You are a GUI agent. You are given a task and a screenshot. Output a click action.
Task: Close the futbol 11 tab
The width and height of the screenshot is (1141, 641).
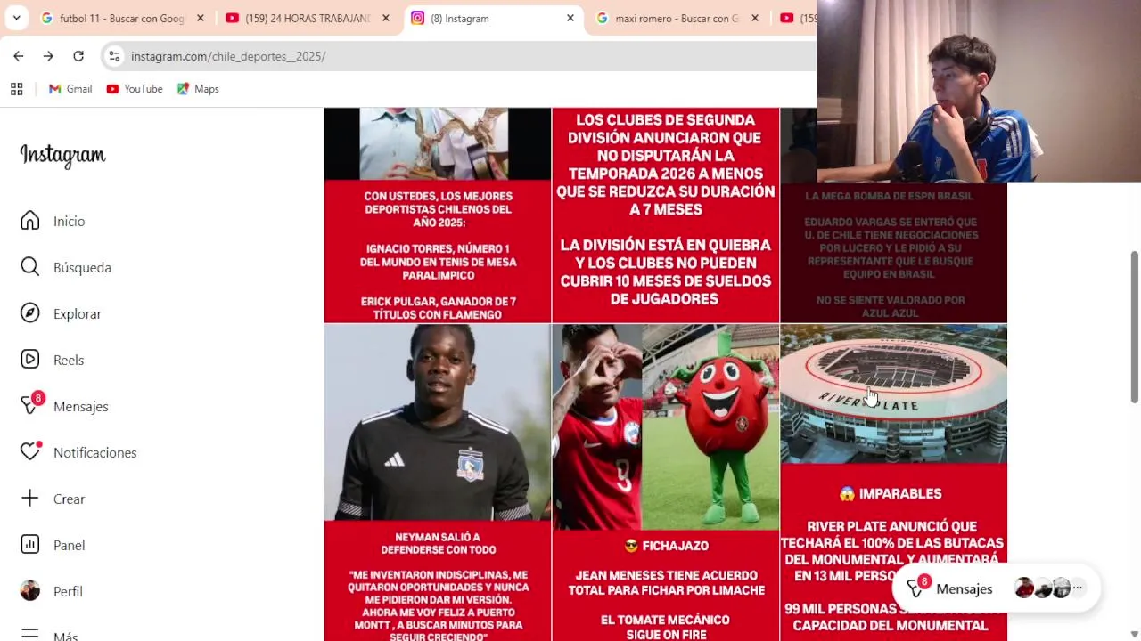(201, 18)
